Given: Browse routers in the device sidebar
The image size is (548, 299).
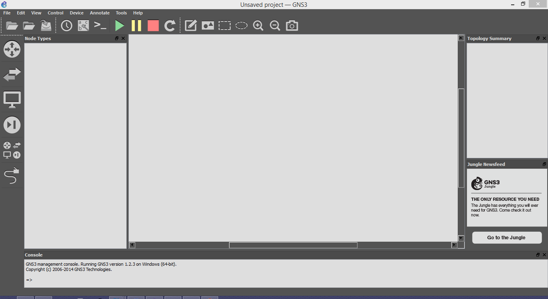Looking at the screenshot, I should (12, 49).
